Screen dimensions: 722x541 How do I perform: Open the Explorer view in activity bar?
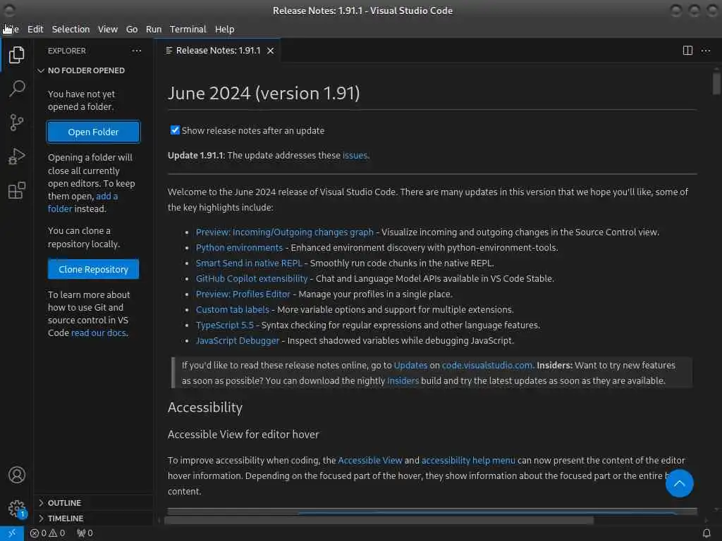point(17,55)
